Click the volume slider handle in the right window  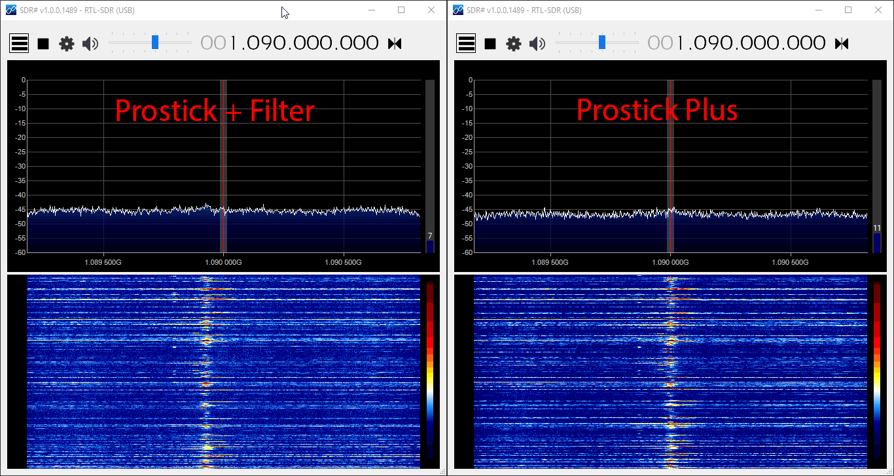point(602,42)
